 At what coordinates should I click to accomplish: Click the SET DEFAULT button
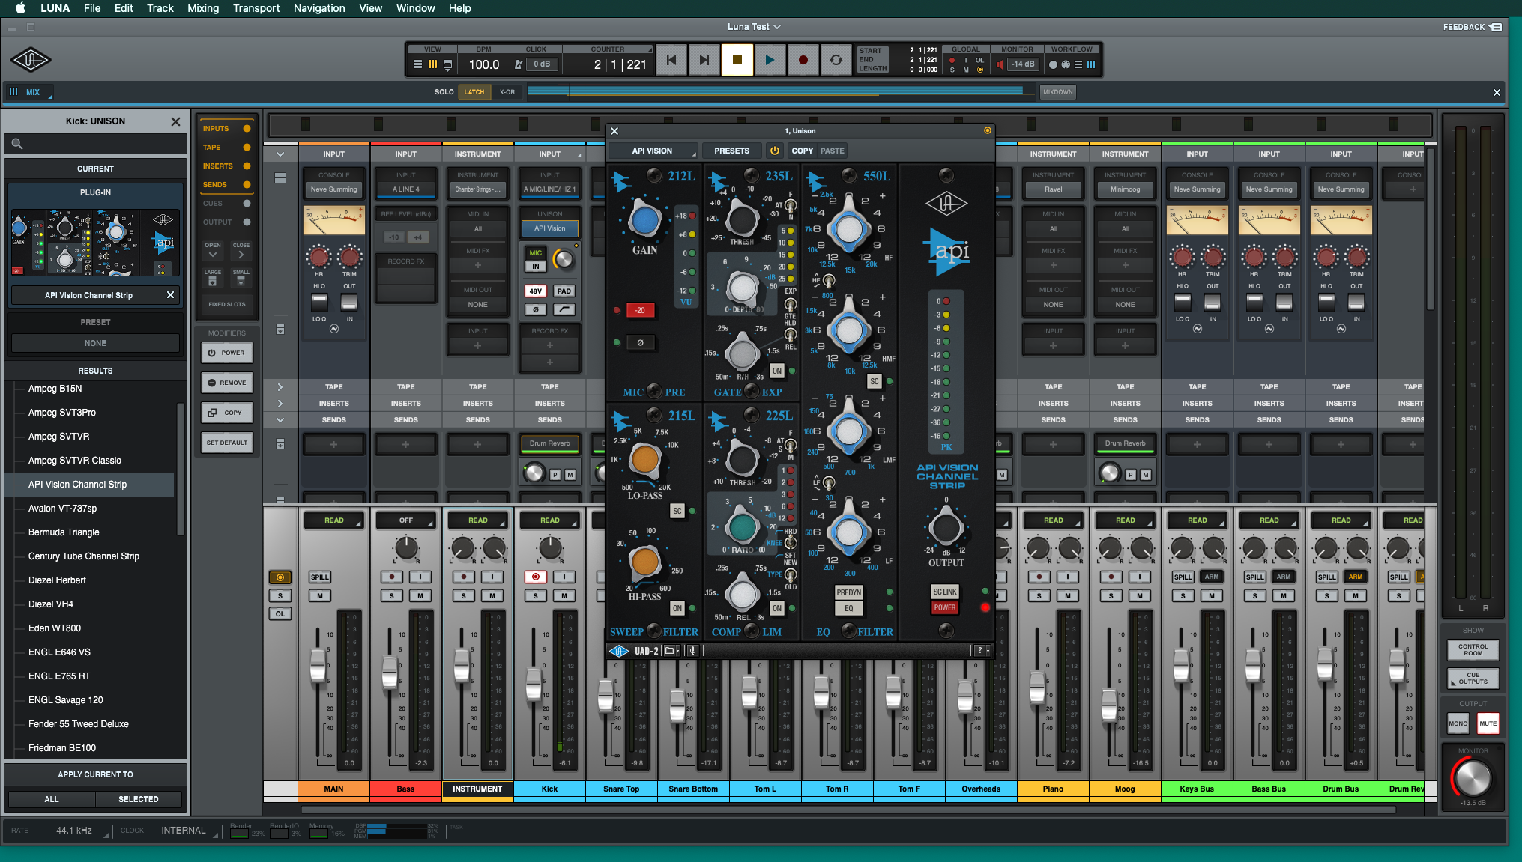pyautogui.click(x=226, y=443)
